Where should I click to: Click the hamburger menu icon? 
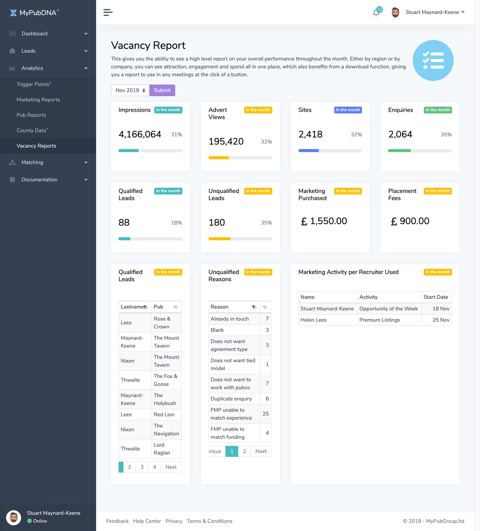[108, 12]
